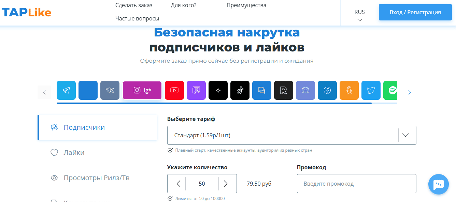Select the TikTok network icon
The image size is (456, 202).
240,90
